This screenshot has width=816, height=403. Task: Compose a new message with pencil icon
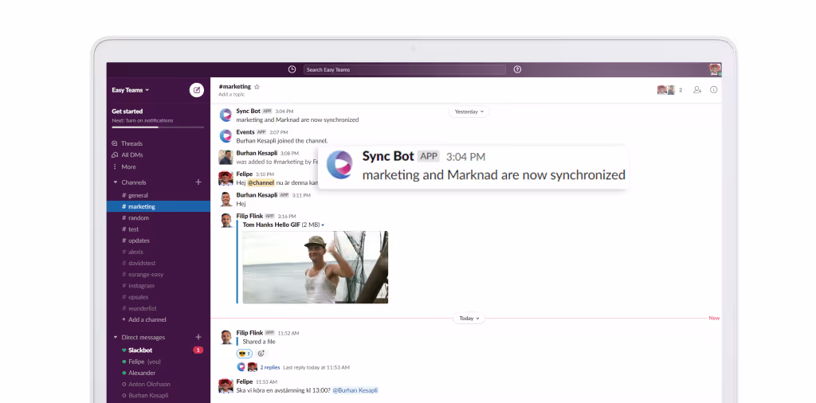(197, 90)
